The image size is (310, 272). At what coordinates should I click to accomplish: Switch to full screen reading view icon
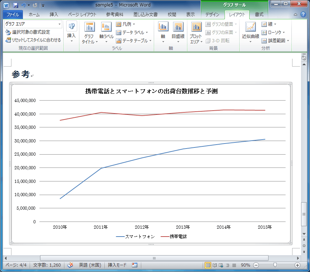[x=215, y=265]
